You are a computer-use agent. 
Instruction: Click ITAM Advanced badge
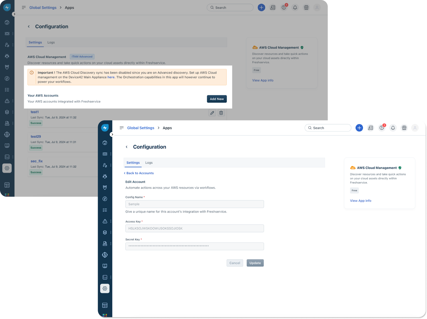click(82, 57)
